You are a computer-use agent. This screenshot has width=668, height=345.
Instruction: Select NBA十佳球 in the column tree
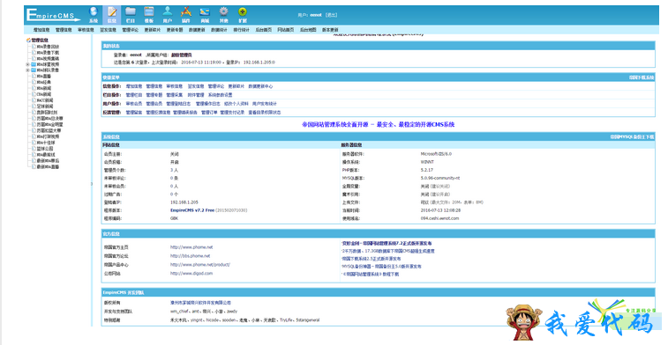pyautogui.click(x=46, y=143)
